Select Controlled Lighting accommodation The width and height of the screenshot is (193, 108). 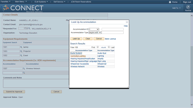click(x=78, y=56)
